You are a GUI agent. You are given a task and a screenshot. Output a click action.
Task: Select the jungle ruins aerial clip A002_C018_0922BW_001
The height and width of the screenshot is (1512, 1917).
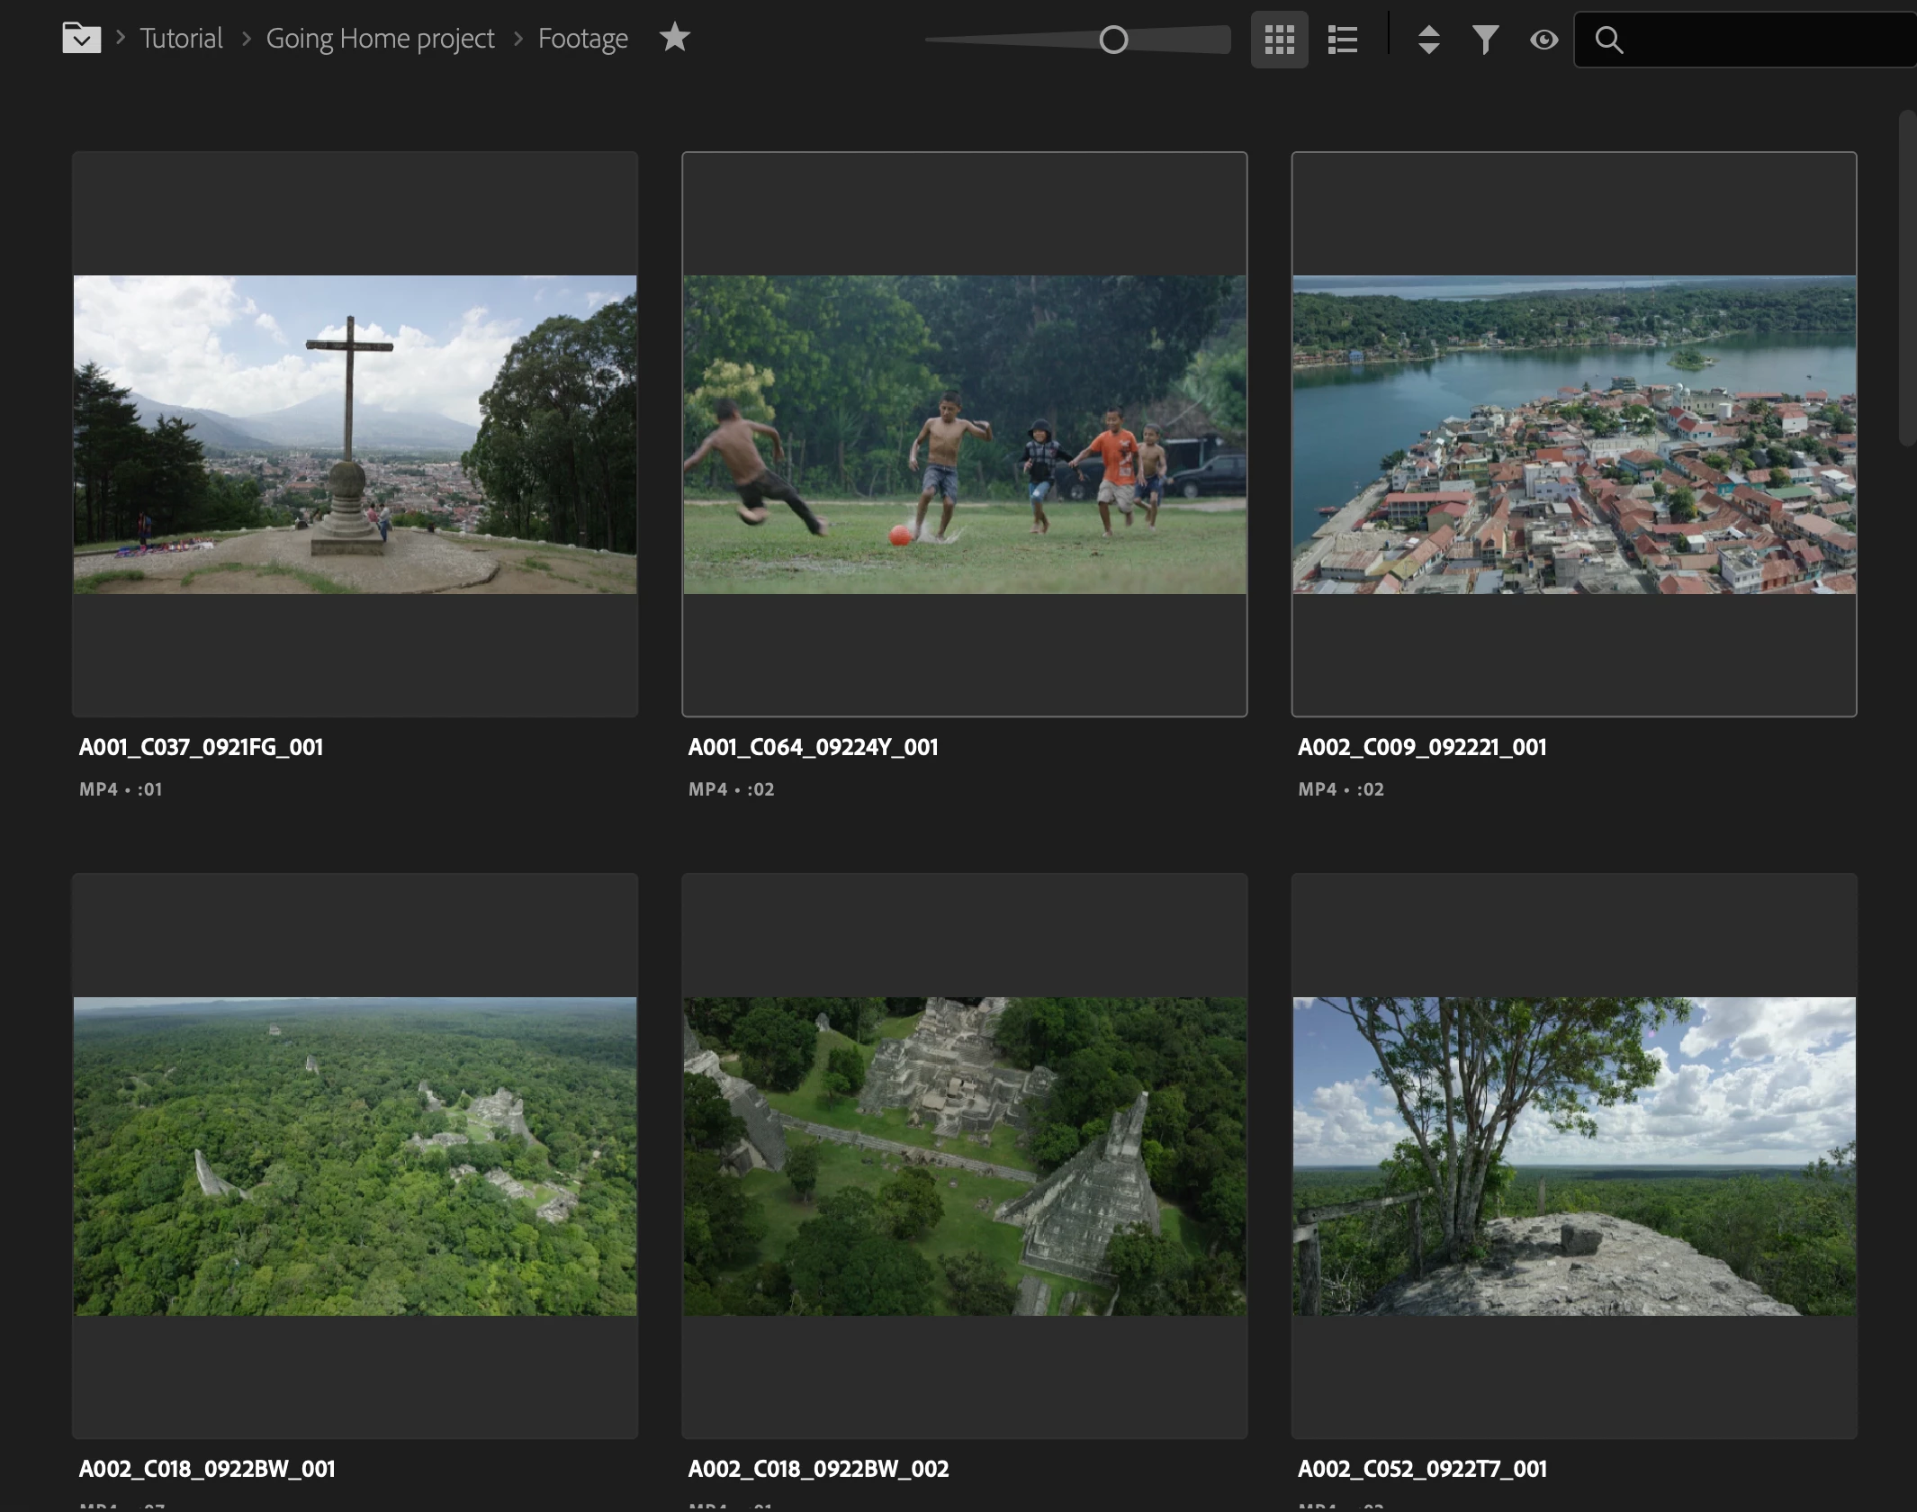[x=355, y=1156]
